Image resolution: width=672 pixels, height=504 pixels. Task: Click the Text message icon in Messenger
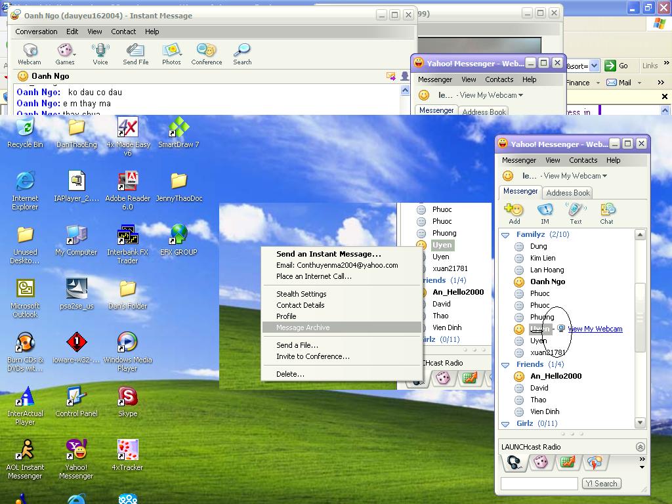click(x=576, y=214)
